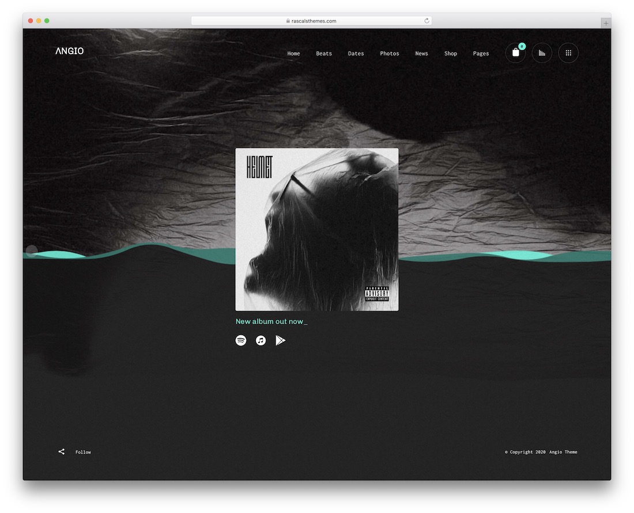Open the shopping cart bag icon
Image resolution: width=634 pixels, height=513 pixels.
515,53
